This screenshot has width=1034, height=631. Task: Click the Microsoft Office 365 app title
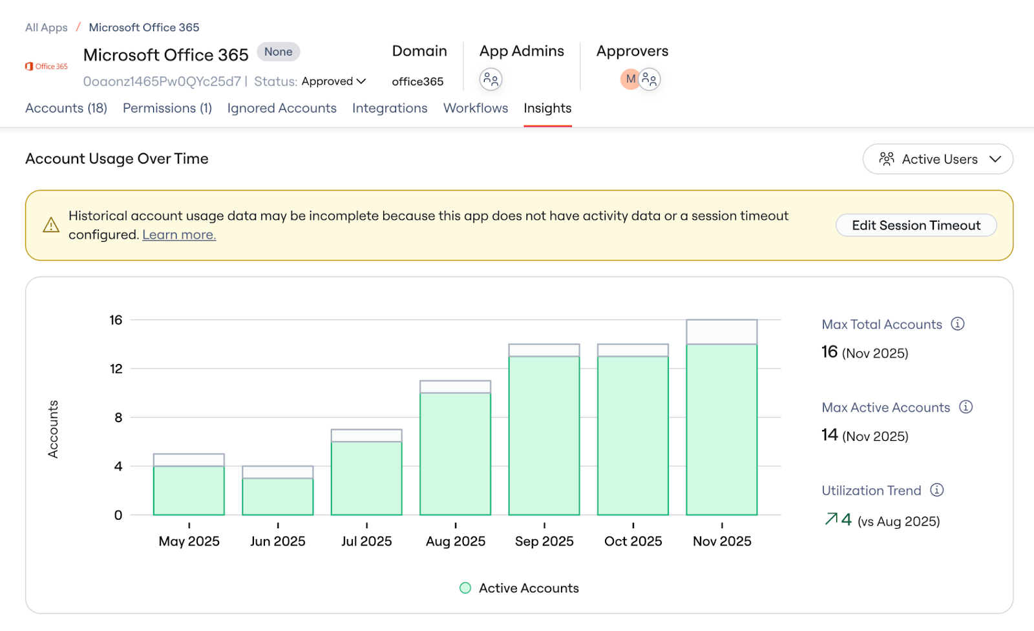(166, 55)
